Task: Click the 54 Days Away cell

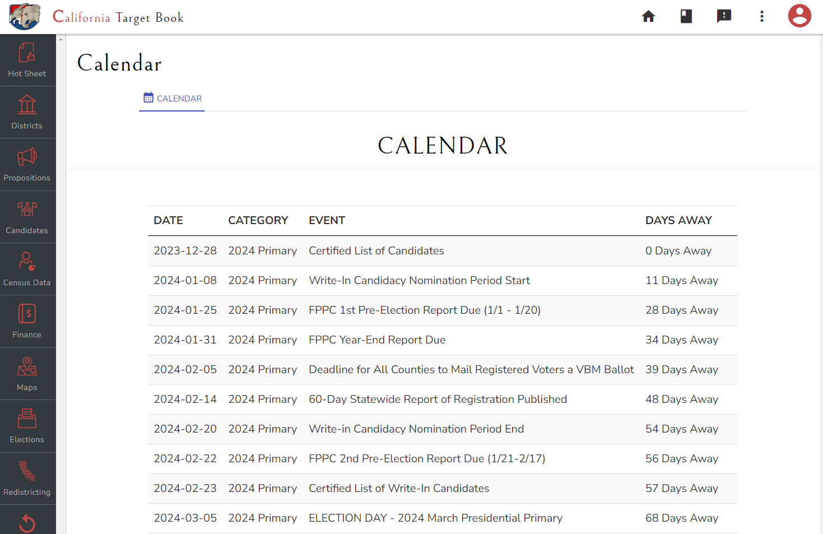Action: (x=682, y=429)
